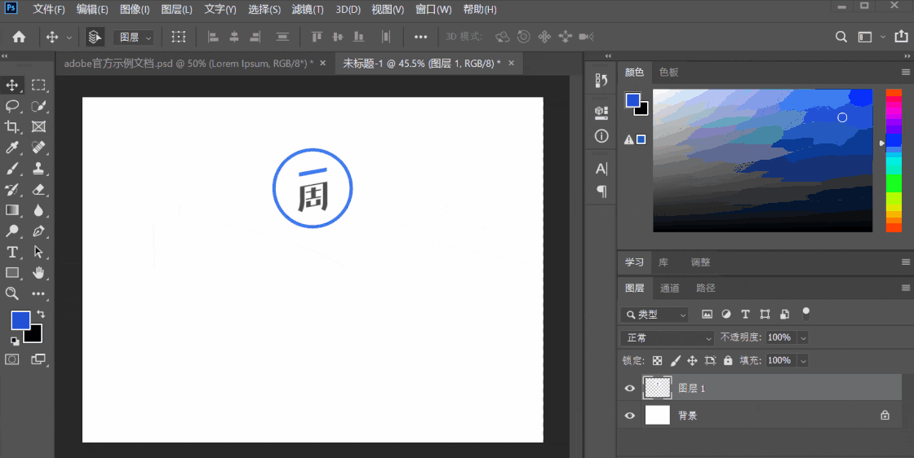Click the foreground color swatch in toolbox
Viewport: 914px width, 458px height.
pos(20,320)
